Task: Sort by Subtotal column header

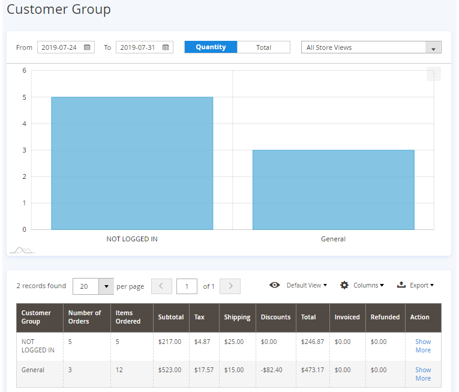Action: coord(171,317)
